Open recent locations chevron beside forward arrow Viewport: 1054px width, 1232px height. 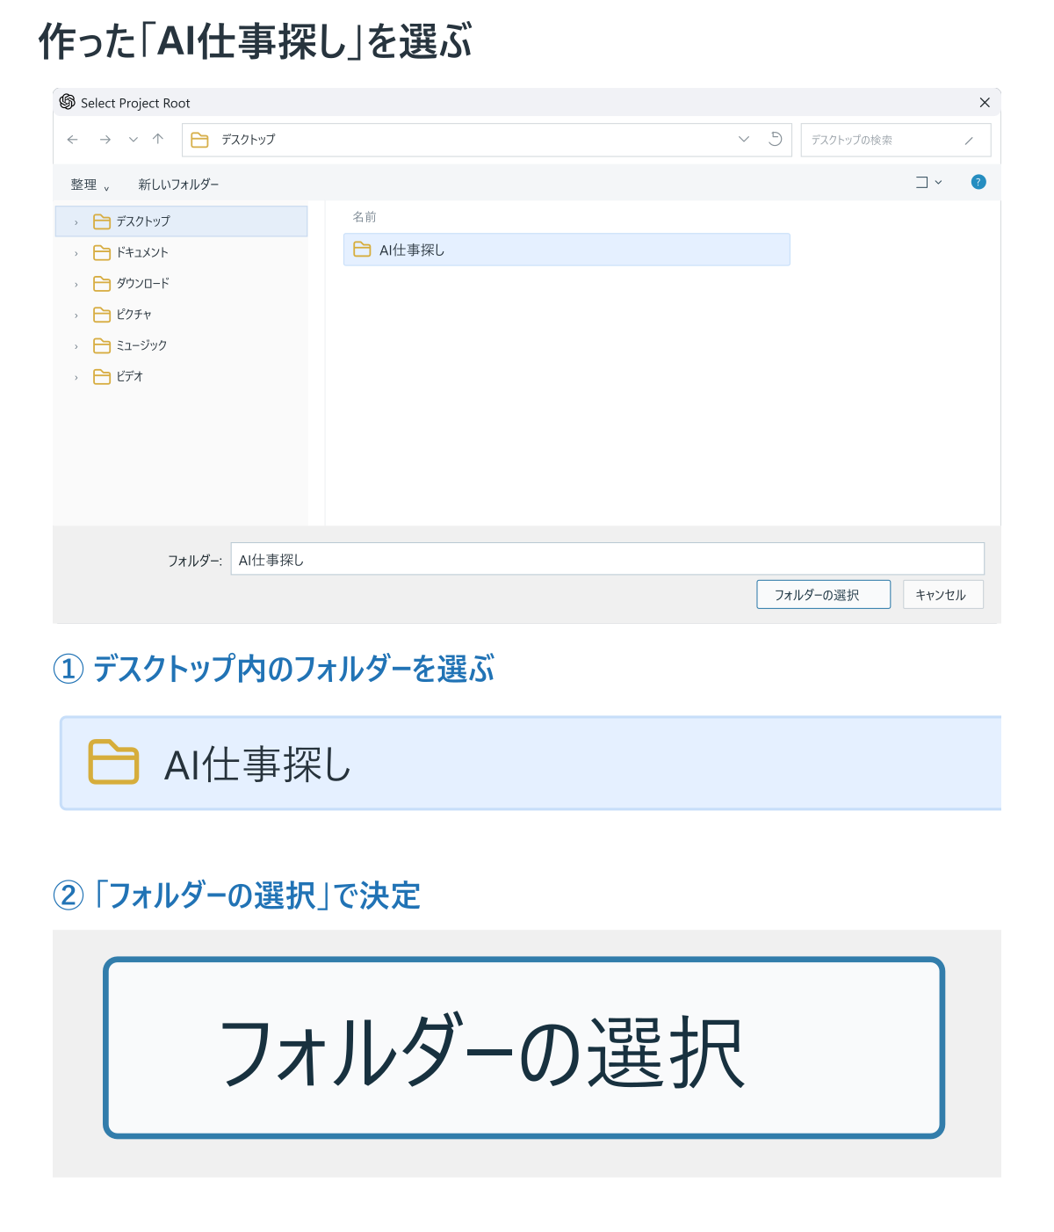[134, 140]
